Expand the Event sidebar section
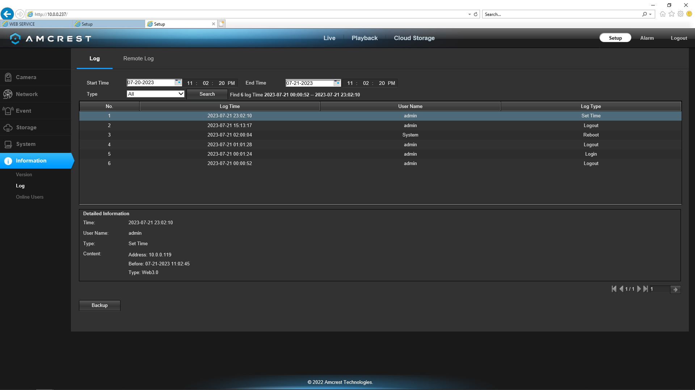The width and height of the screenshot is (695, 390). click(x=35, y=111)
